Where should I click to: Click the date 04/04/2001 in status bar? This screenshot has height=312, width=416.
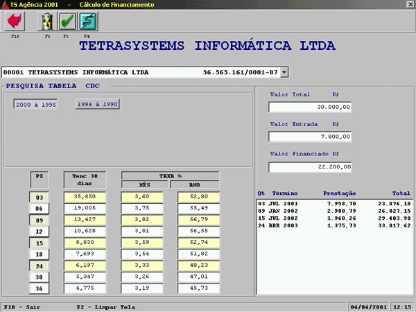tap(369, 307)
